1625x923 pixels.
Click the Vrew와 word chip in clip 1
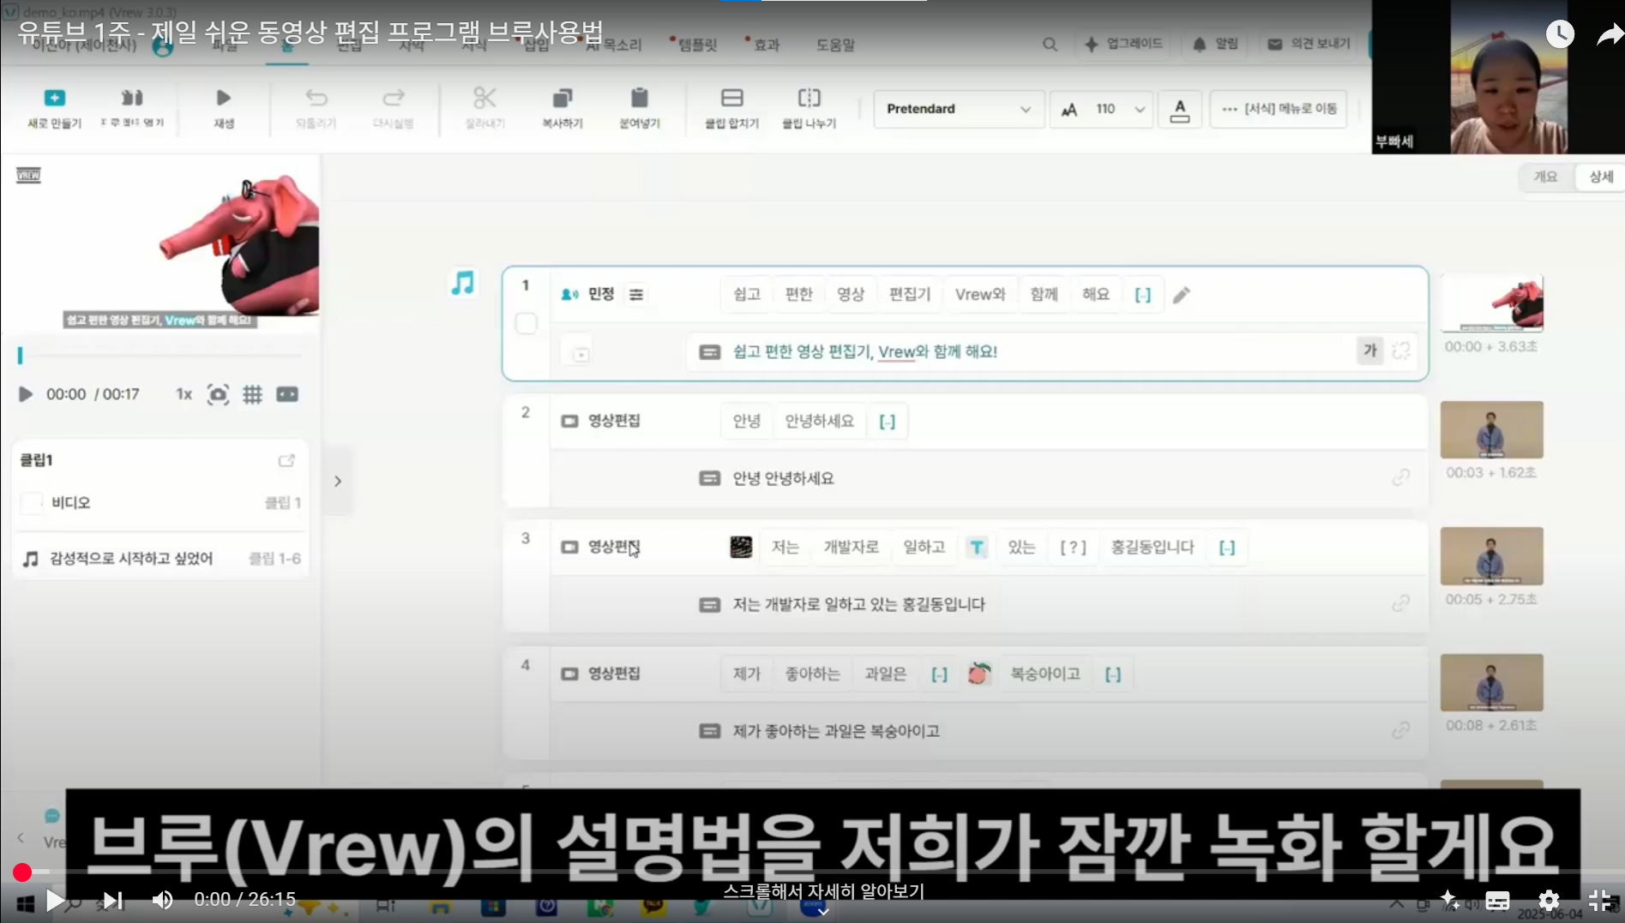[980, 295]
